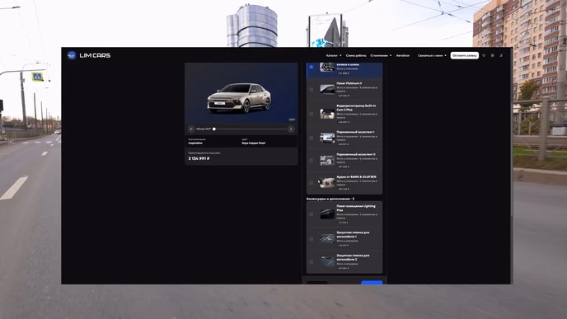Open the Видеорегистратор Built-in Cam thumbnail
Image resolution: width=567 pixels, height=319 pixels.
click(x=327, y=114)
